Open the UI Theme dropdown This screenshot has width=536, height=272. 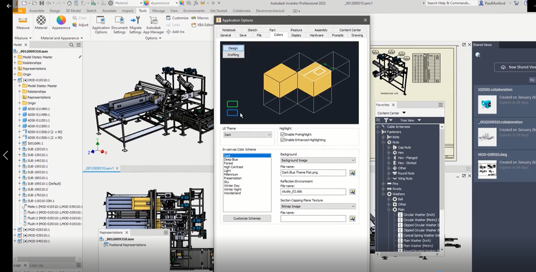point(248,135)
